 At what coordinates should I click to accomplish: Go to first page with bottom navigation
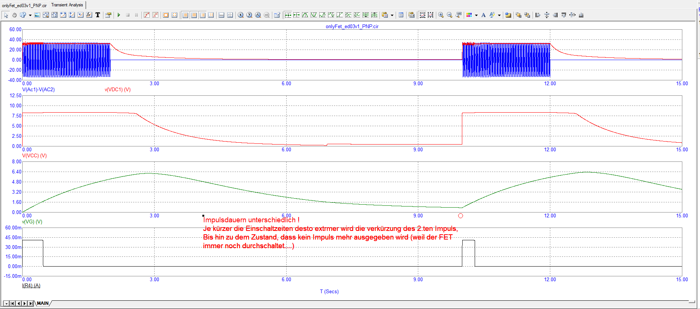coord(12,303)
